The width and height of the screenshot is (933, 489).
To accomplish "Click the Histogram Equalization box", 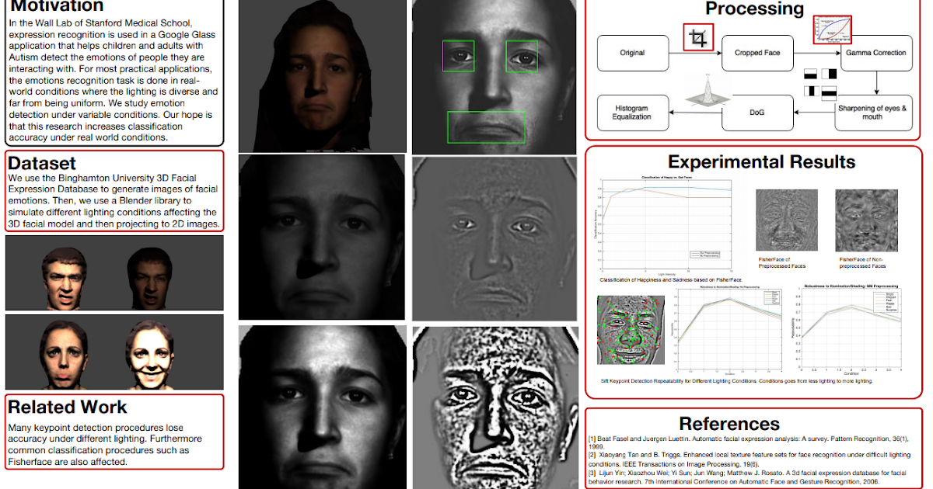I will coord(633,113).
